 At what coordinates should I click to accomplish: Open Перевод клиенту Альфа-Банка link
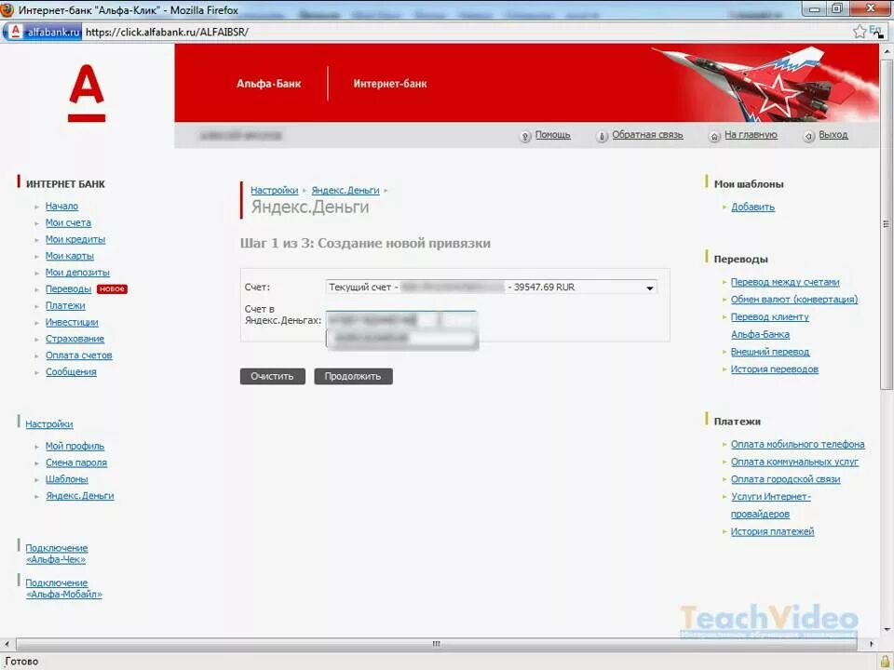(x=770, y=326)
